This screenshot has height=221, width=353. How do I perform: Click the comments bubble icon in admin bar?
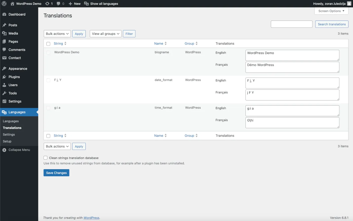coord(58,4)
